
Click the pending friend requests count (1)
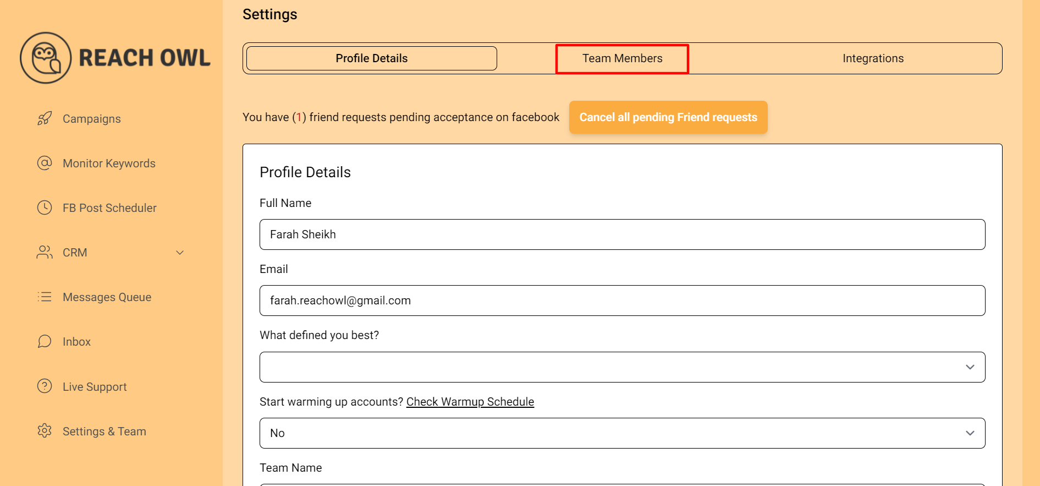point(299,117)
